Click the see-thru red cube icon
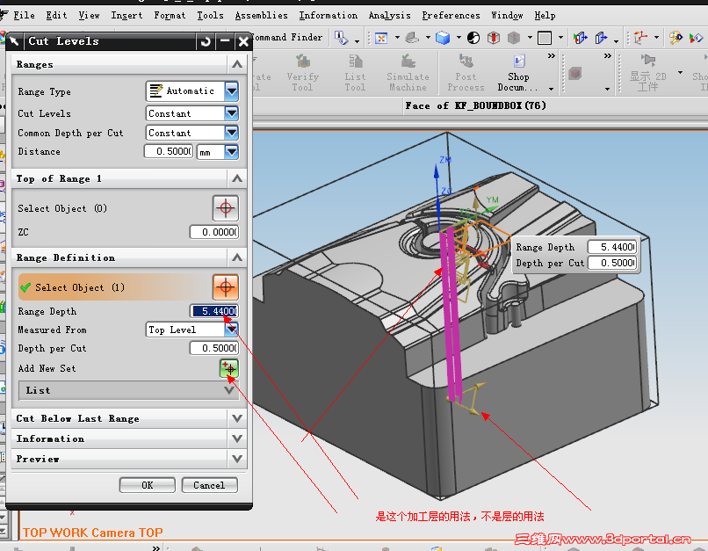The image size is (708, 551). coord(494,38)
